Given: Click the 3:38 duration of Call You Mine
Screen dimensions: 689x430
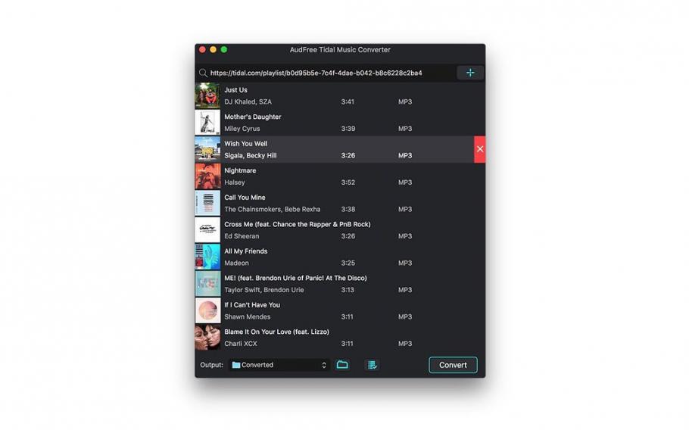Looking at the screenshot, I should coord(348,210).
